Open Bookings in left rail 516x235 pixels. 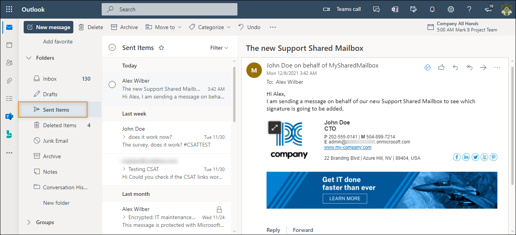coord(9,134)
